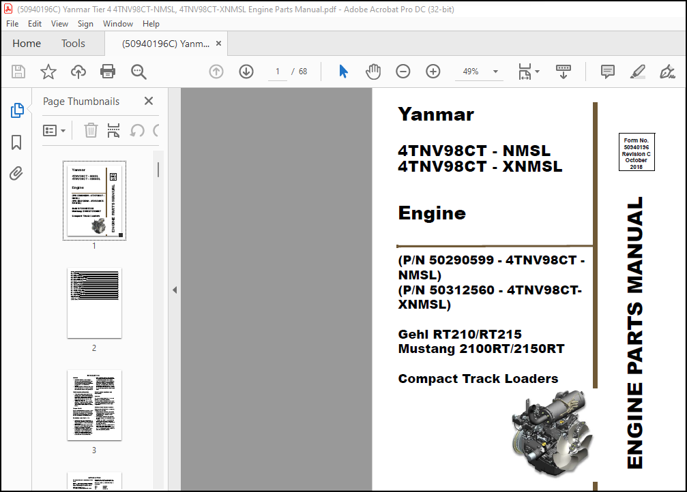Switch to the Home tab

point(27,44)
